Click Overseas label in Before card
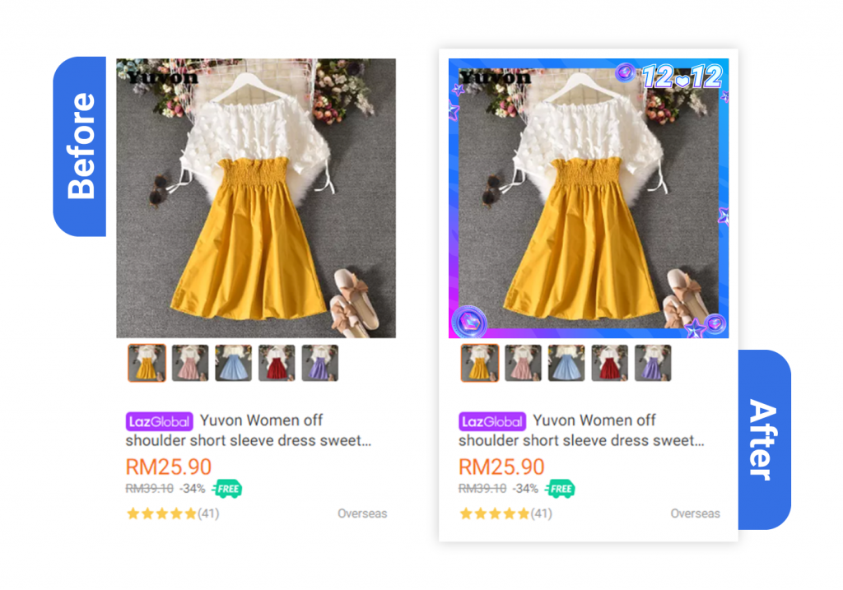This screenshot has width=843, height=590. coord(362,513)
